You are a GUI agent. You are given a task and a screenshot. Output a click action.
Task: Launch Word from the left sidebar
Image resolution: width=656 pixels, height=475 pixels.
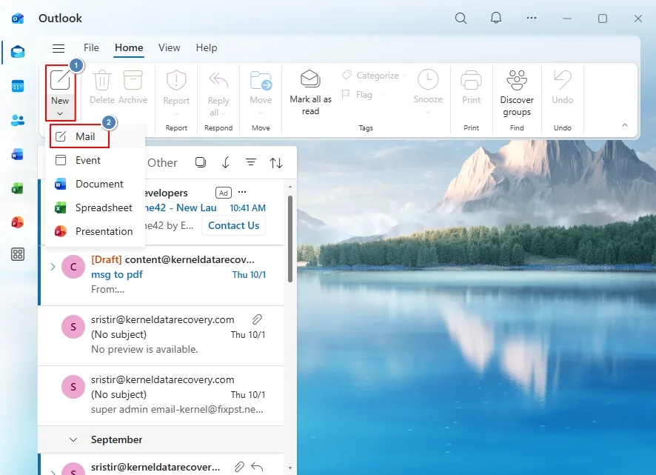(18, 155)
